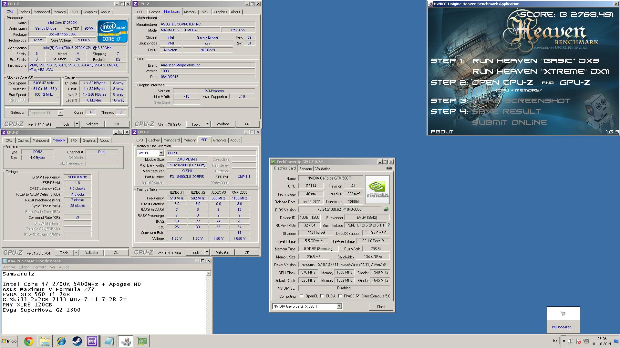Launch Internet Explorer from the taskbar
620x348 pixels.
coord(61,341)
